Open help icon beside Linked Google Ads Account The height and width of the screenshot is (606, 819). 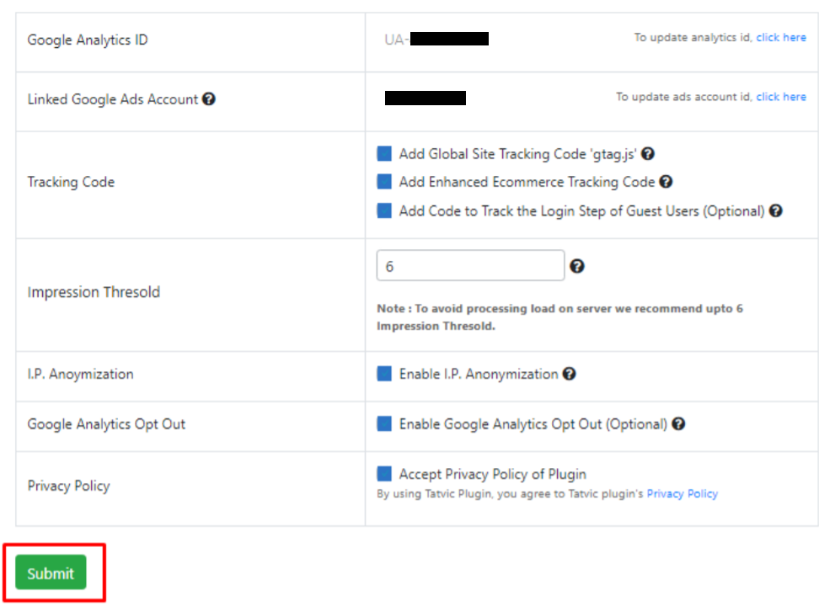pyautogui.click(x=209, y=98)
